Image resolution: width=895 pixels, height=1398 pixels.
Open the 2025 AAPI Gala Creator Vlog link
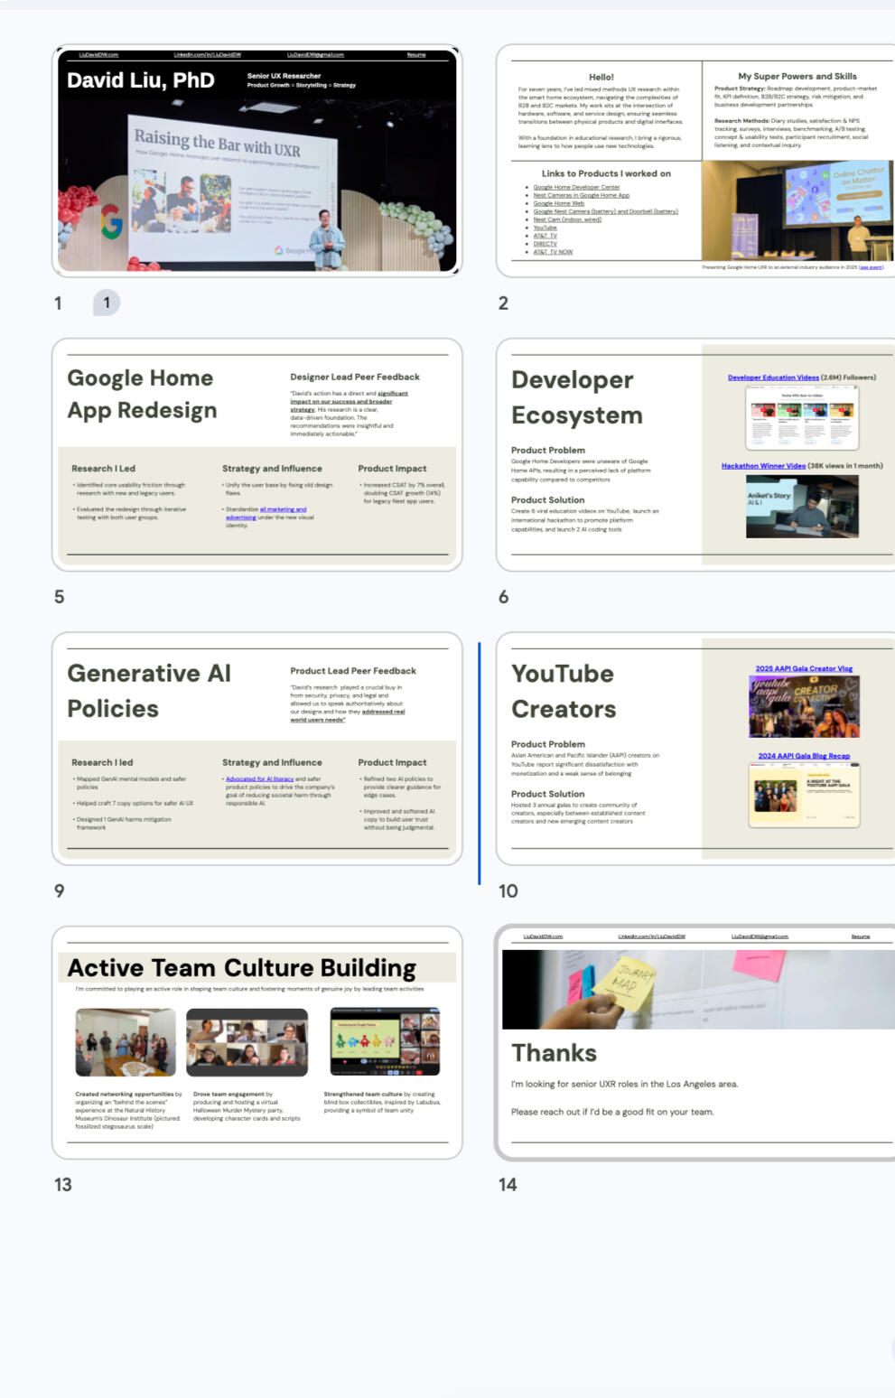(x=804, y=668)
